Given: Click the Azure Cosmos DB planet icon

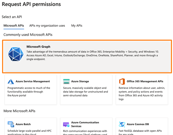Looking at the screenshot, I should (x=122, y=124).
